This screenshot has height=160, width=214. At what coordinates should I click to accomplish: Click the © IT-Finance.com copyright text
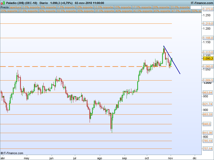point(12,153)
